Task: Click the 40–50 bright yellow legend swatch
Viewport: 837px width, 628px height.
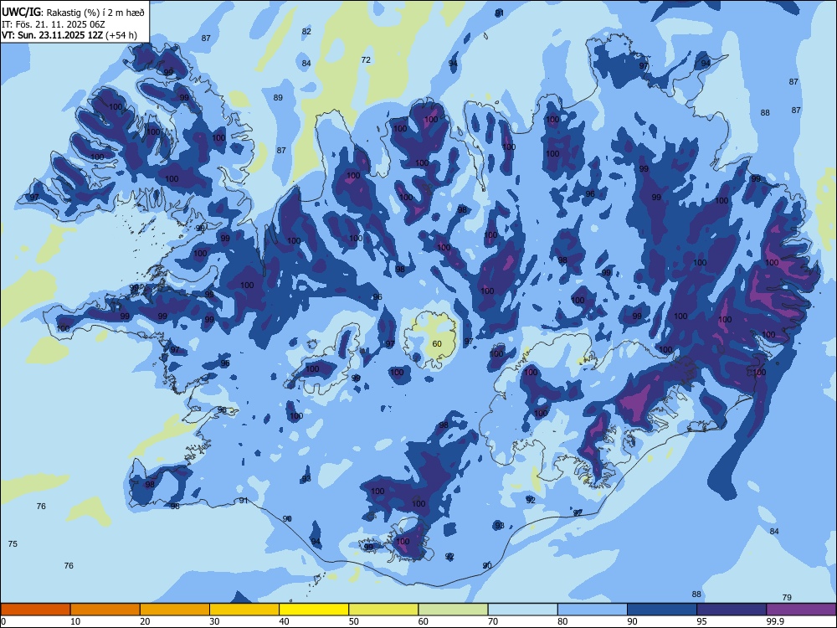Action: click(314, 610)
